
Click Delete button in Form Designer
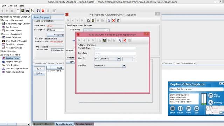[x=39, y=73]
